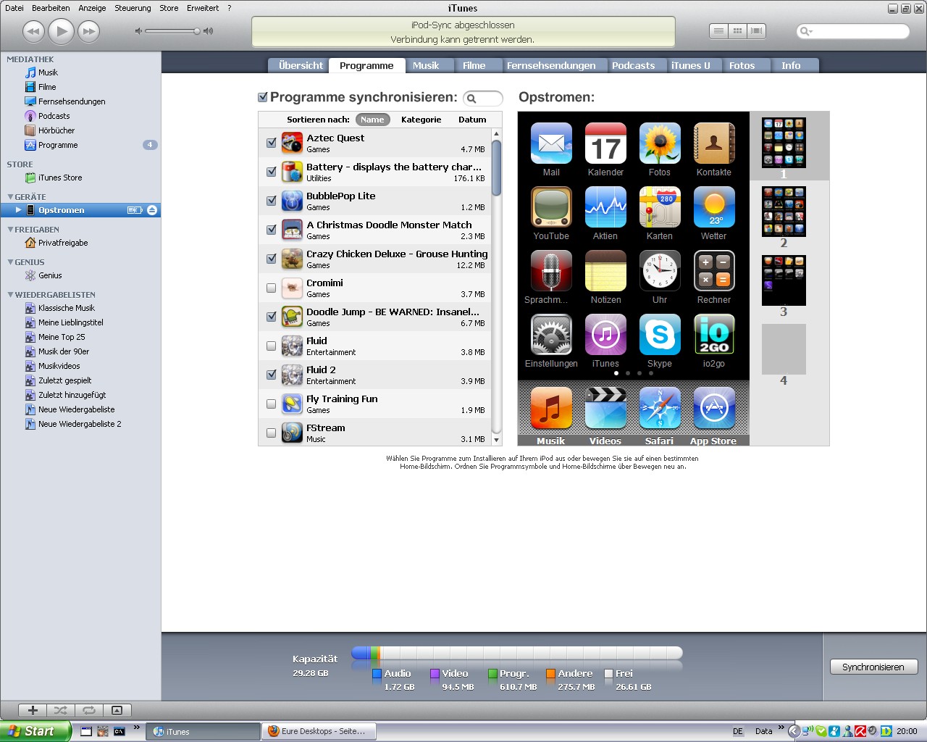Collapse the WIEDERGABELISTEN section triangle
927x742 pixels.
pos(10,295)
